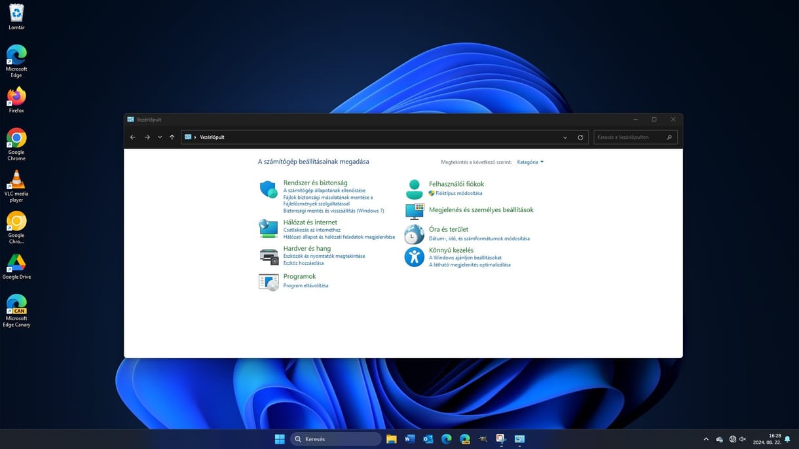Viewport: 799px width, 449px height.
Task: Open Outlook from the taskbar
Action: [x=428, y=439]
